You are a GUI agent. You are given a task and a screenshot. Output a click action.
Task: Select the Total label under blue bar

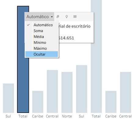point(23,116)
